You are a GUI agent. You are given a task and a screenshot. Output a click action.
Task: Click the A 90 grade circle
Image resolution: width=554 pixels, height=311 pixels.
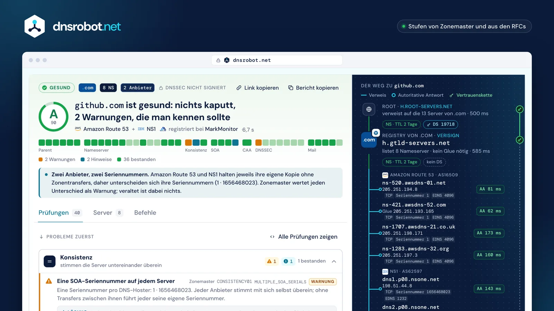[54, 116]
